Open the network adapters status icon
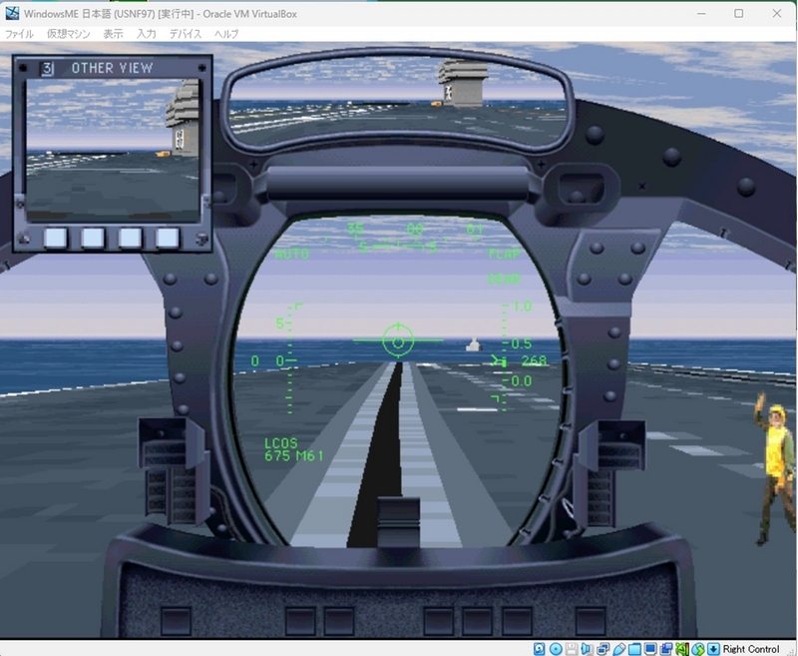Screen dimensions: 798x656 coord(602,649)
